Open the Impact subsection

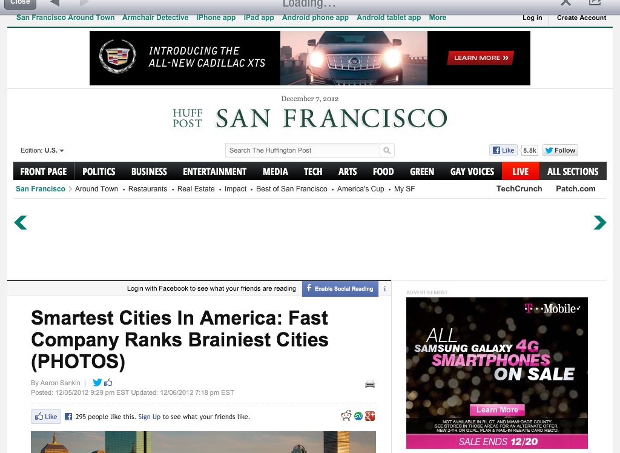[x=236, y=189]
